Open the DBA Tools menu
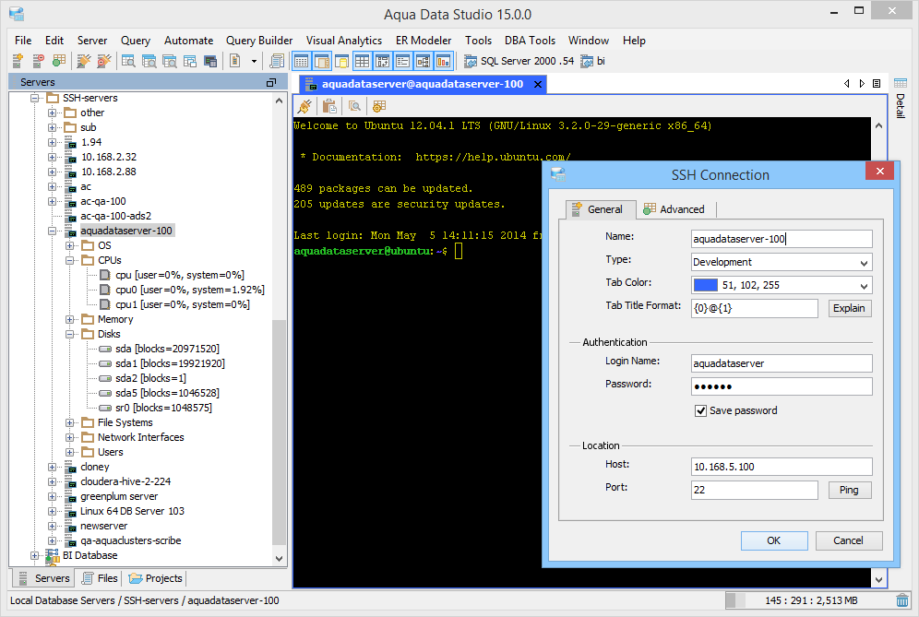 point(530,41)
